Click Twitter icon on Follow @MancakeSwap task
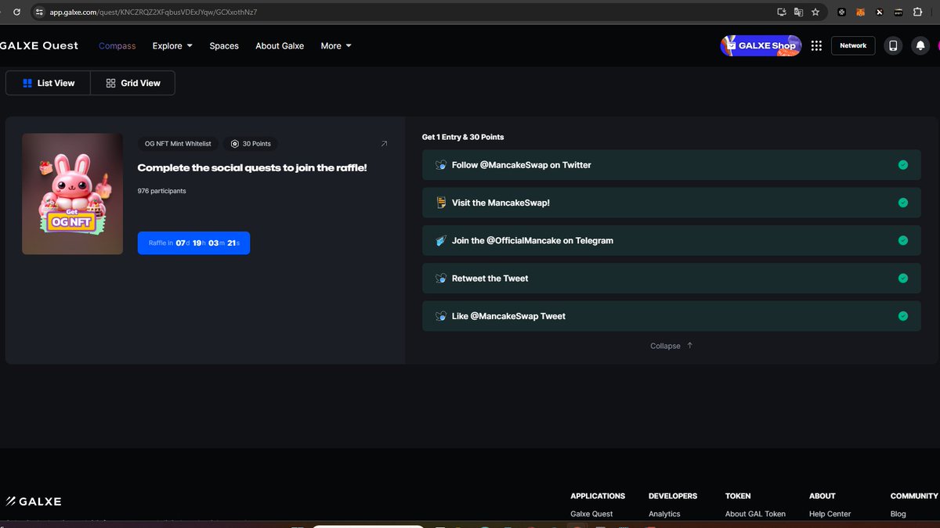The width and height of the screenshot is (940, 528). [x=441, y=165]
